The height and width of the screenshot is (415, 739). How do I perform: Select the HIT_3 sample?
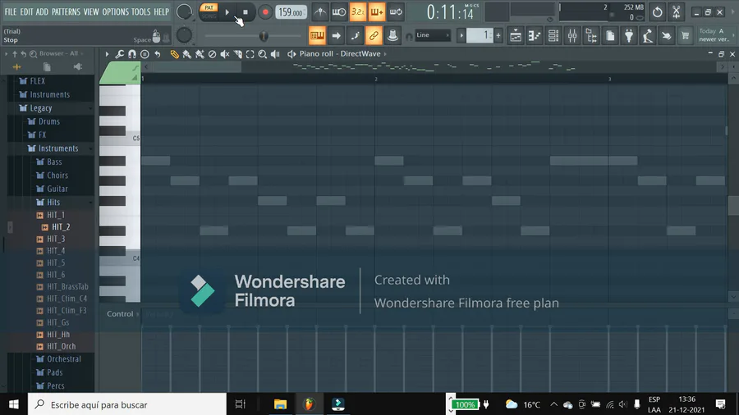pos(56,239)
